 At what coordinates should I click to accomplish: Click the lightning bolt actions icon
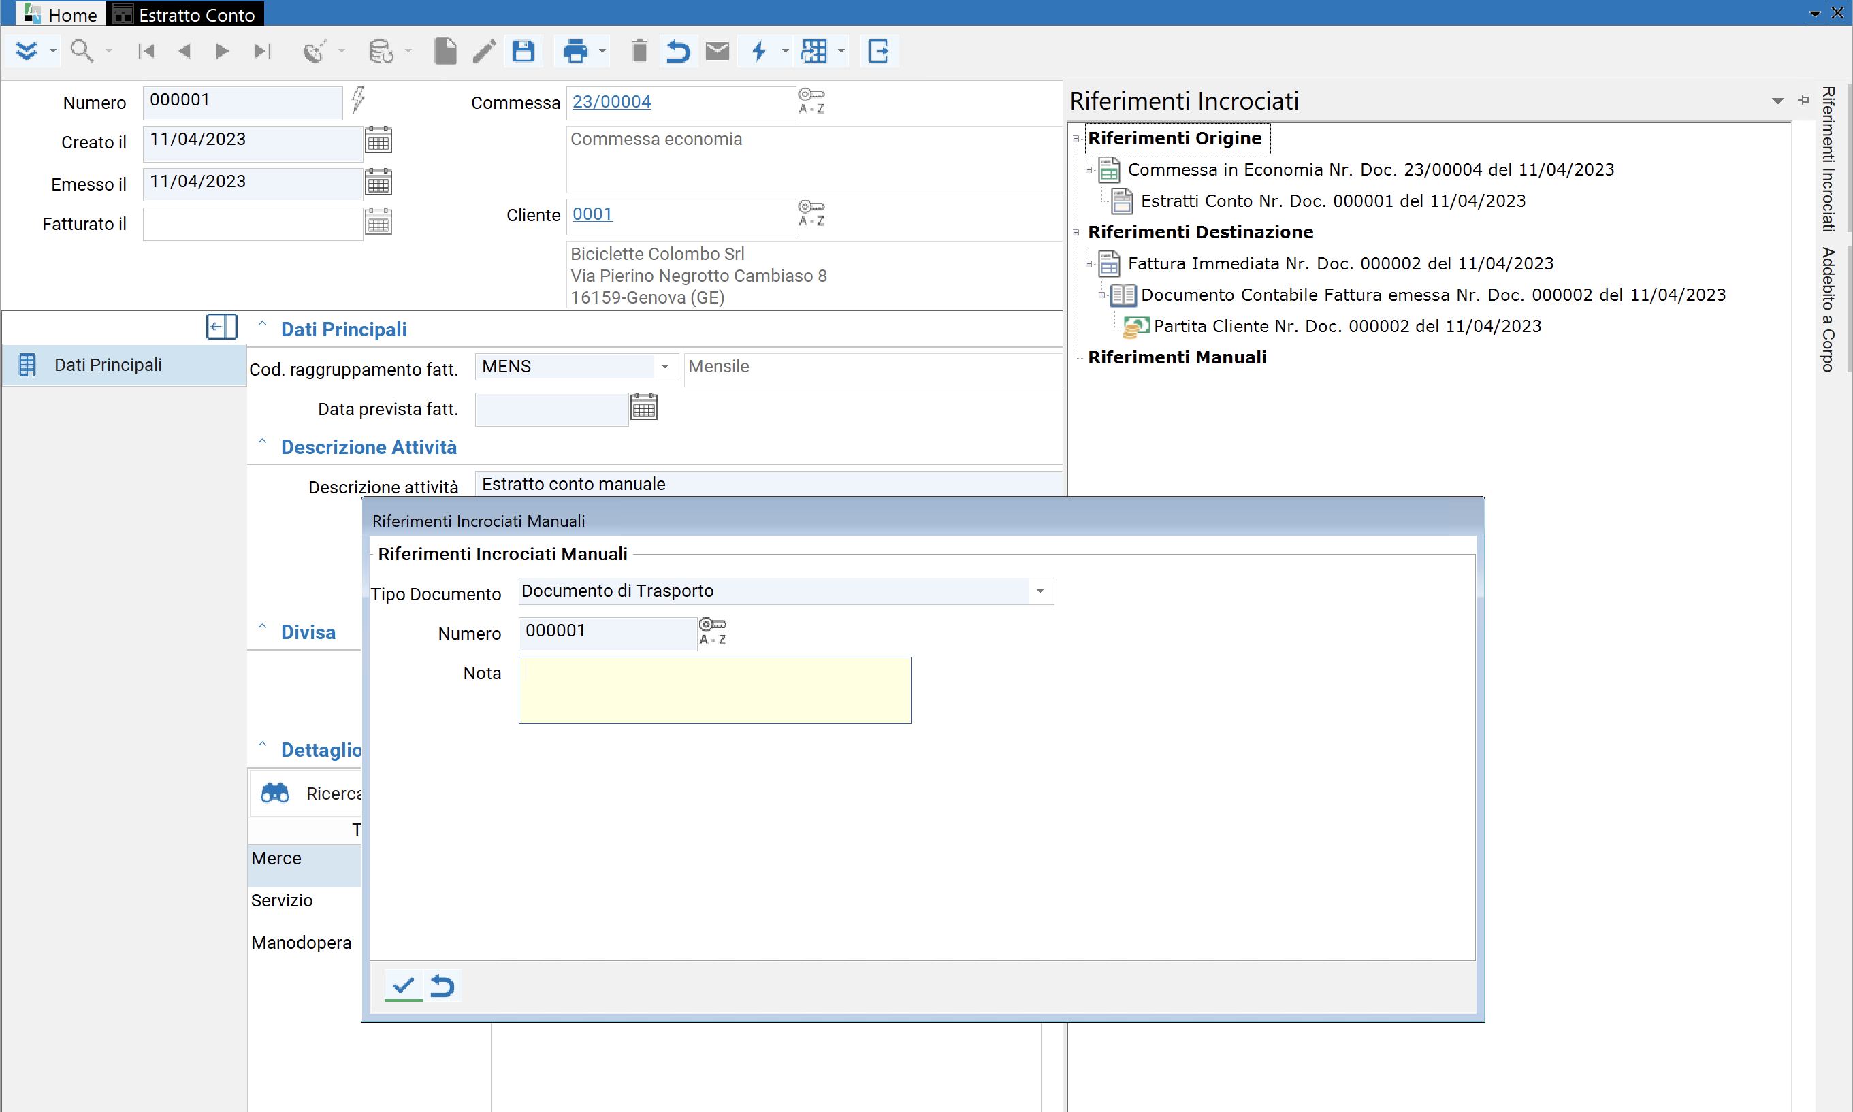759,51
